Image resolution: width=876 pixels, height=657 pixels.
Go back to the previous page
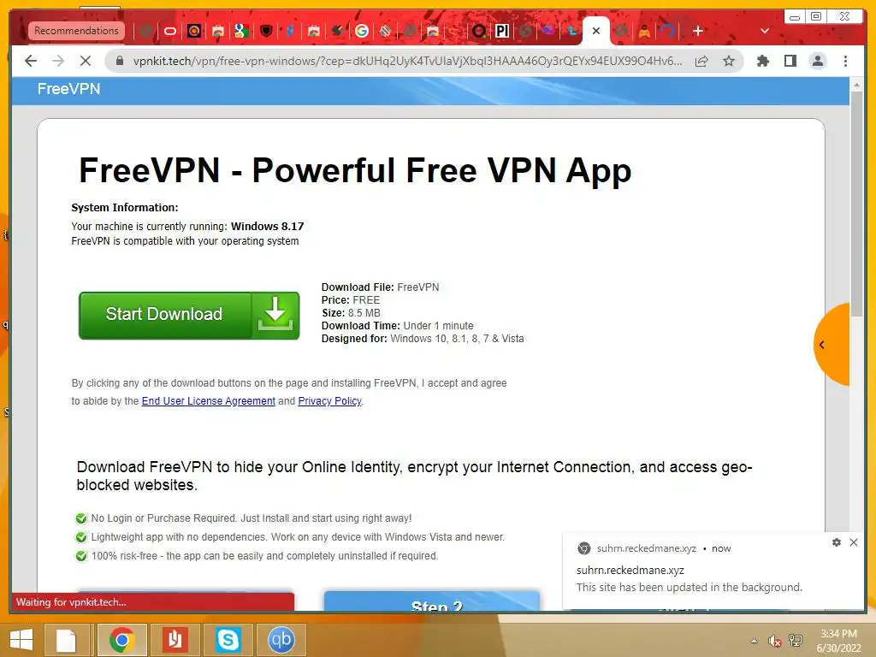(x=31, y=61)
